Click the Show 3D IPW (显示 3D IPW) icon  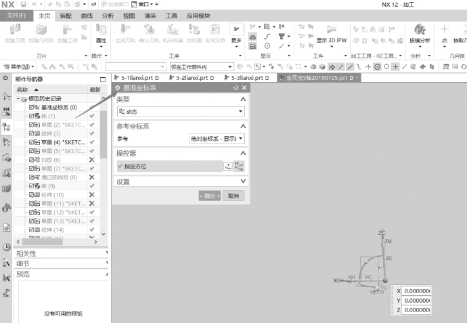pyautogui.click(x=332, y=30)
